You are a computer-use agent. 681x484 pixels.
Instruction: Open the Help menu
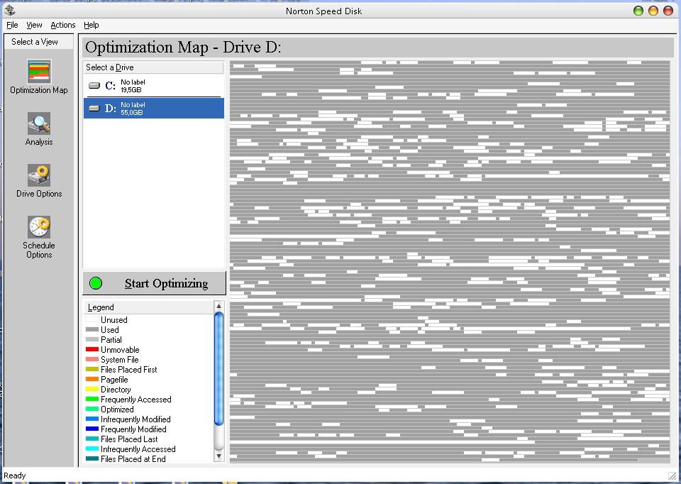coord(92,26)
